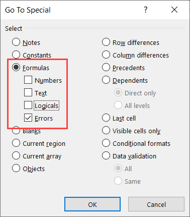Select Visible cells only option

[106, 130]
